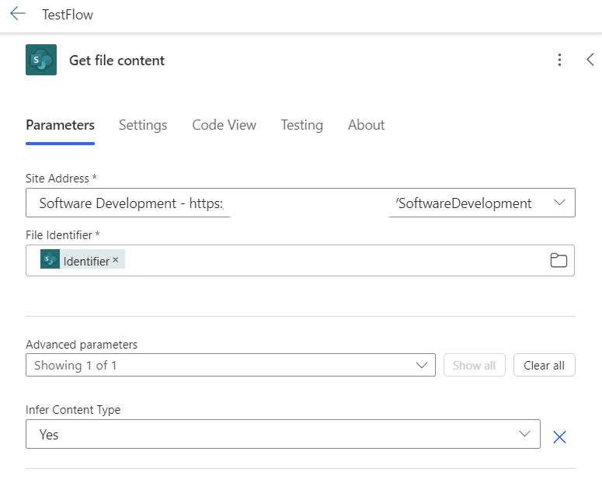Viewport: 602px width, 486px height.
Task: Go to the About tab
Action: click(x=367, y=125)
